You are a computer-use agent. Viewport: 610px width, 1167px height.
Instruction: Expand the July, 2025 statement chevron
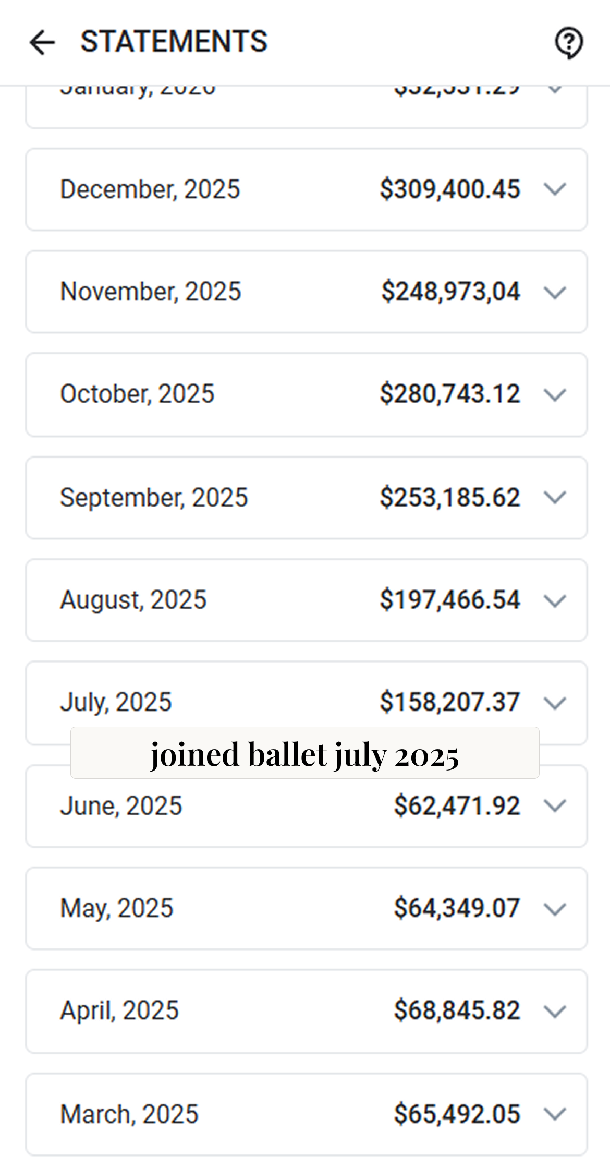pos(555,703)
